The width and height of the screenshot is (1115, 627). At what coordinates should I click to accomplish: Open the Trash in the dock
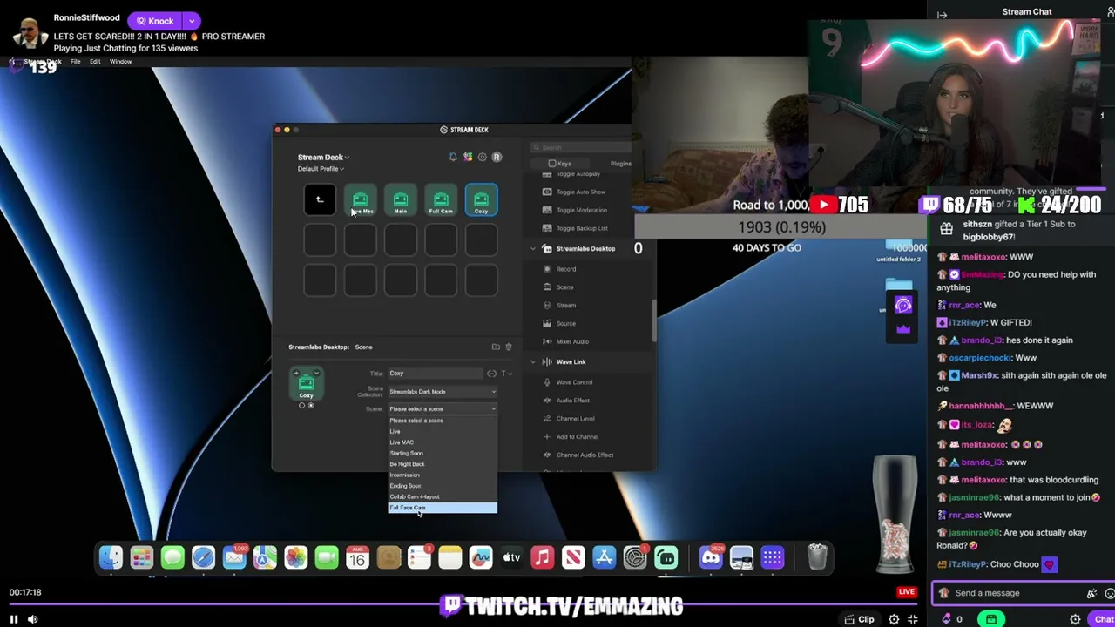817,557
